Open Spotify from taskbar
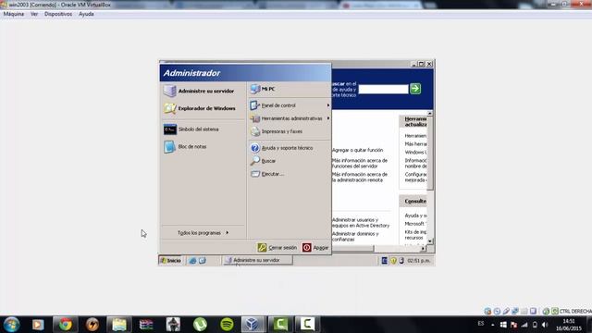 point(227,325)
